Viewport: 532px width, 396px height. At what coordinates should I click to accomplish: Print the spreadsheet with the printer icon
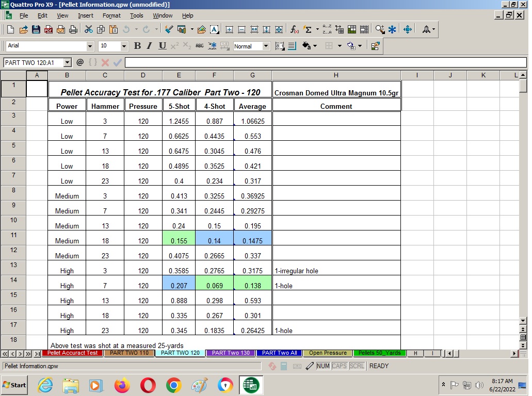[73, 29]
